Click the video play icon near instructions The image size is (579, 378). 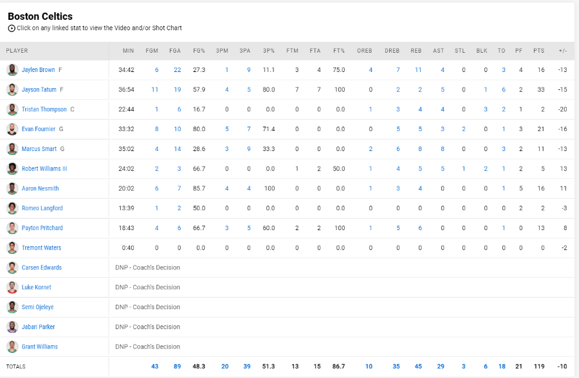pos(12,28)
